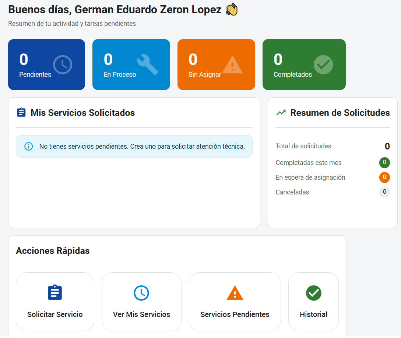Click the clipboard icon beside Mis Servicios Solicitados
The width and height of the screenshot is (401, 338).
pos(21,112)
